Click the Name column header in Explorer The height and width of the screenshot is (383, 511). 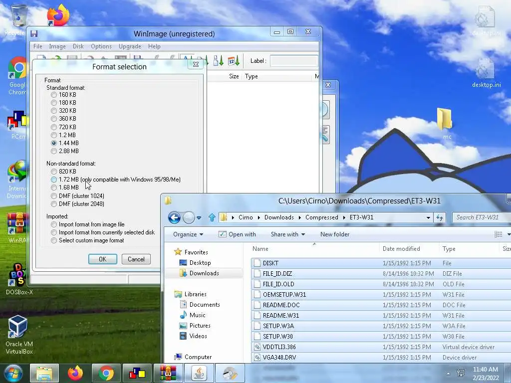315,249
